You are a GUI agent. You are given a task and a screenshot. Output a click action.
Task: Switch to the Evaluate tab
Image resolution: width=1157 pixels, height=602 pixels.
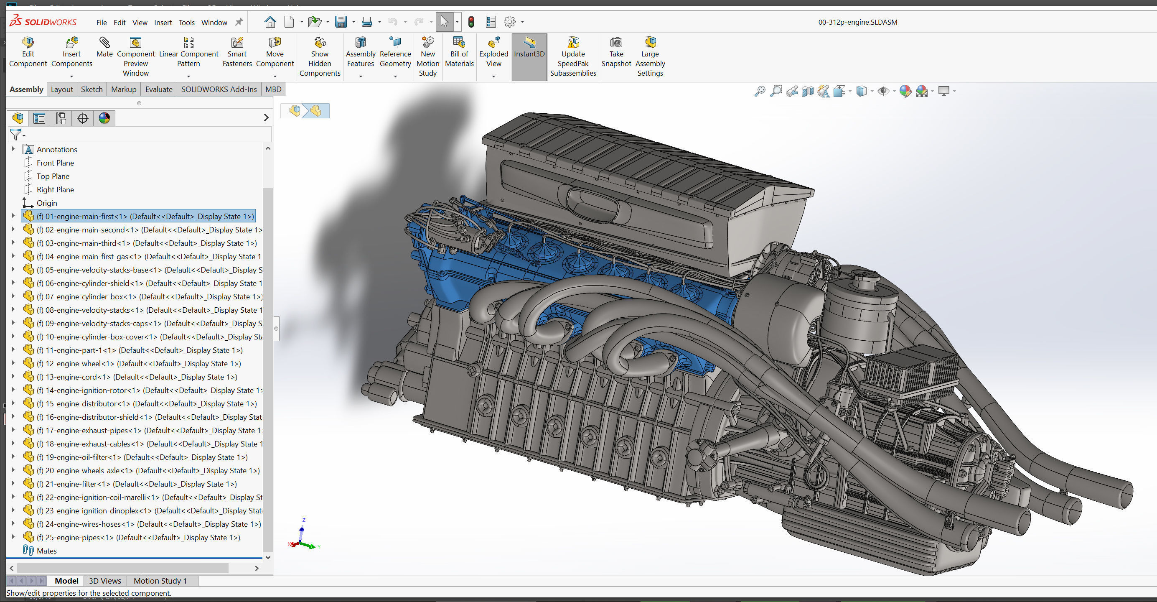[x=158, y=89]
